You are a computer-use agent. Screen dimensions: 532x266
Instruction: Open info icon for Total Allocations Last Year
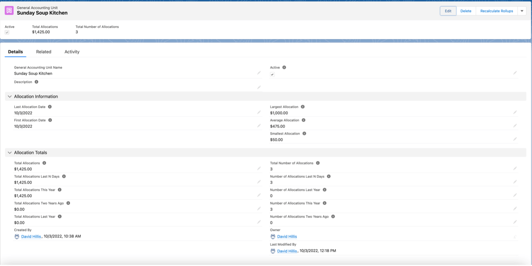point(60,217)
